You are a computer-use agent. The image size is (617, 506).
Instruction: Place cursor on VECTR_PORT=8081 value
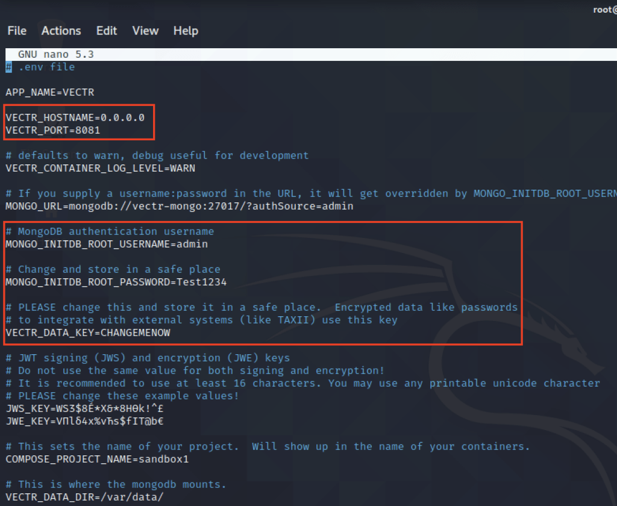[87, 130]
